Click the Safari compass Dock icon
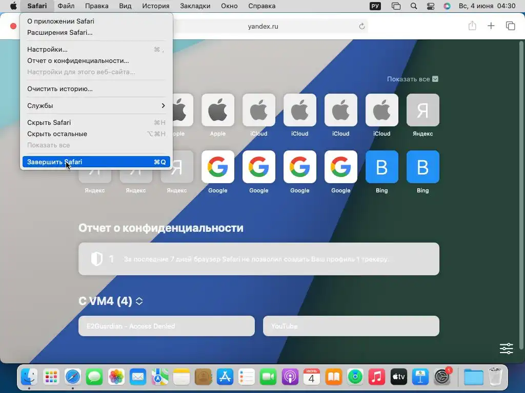This screenshot has height=393, width=525. coord(73,377)
